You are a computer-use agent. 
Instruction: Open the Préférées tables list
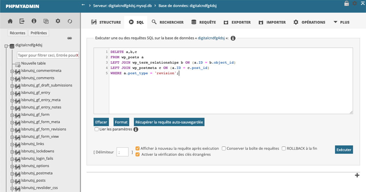38,33
